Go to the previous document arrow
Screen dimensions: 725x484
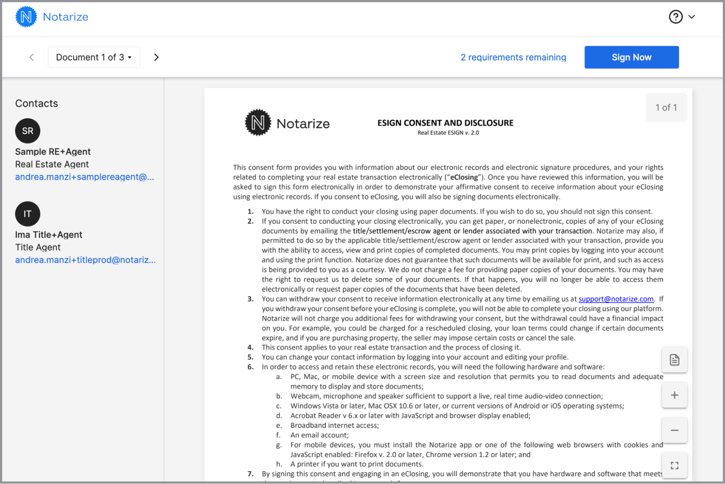pyautogui.click(x=32, y=57)
